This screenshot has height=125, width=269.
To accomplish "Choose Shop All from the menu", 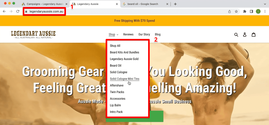I will 115,46.
